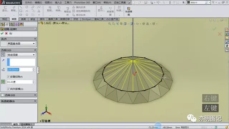Select the Circle sketch tool
Viewport: 229px width, 129px height.
[x=27, y=7]
